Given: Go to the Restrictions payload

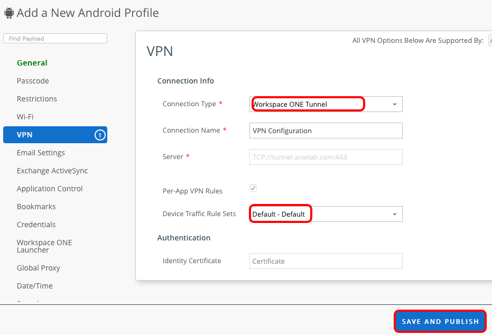Looking at the screenshot, I should [37, 99].
